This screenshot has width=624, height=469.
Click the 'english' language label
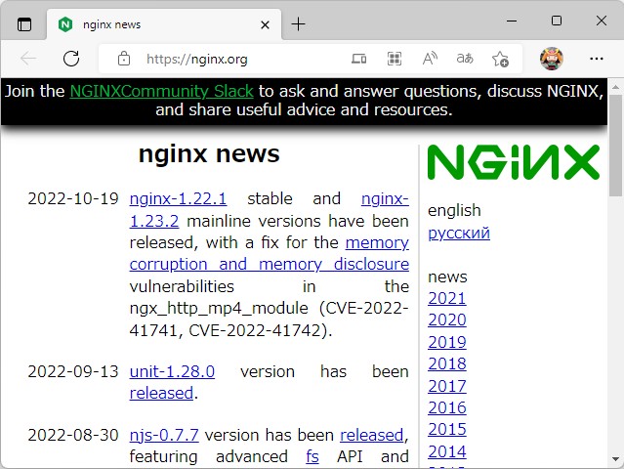(x=454, y=211)
